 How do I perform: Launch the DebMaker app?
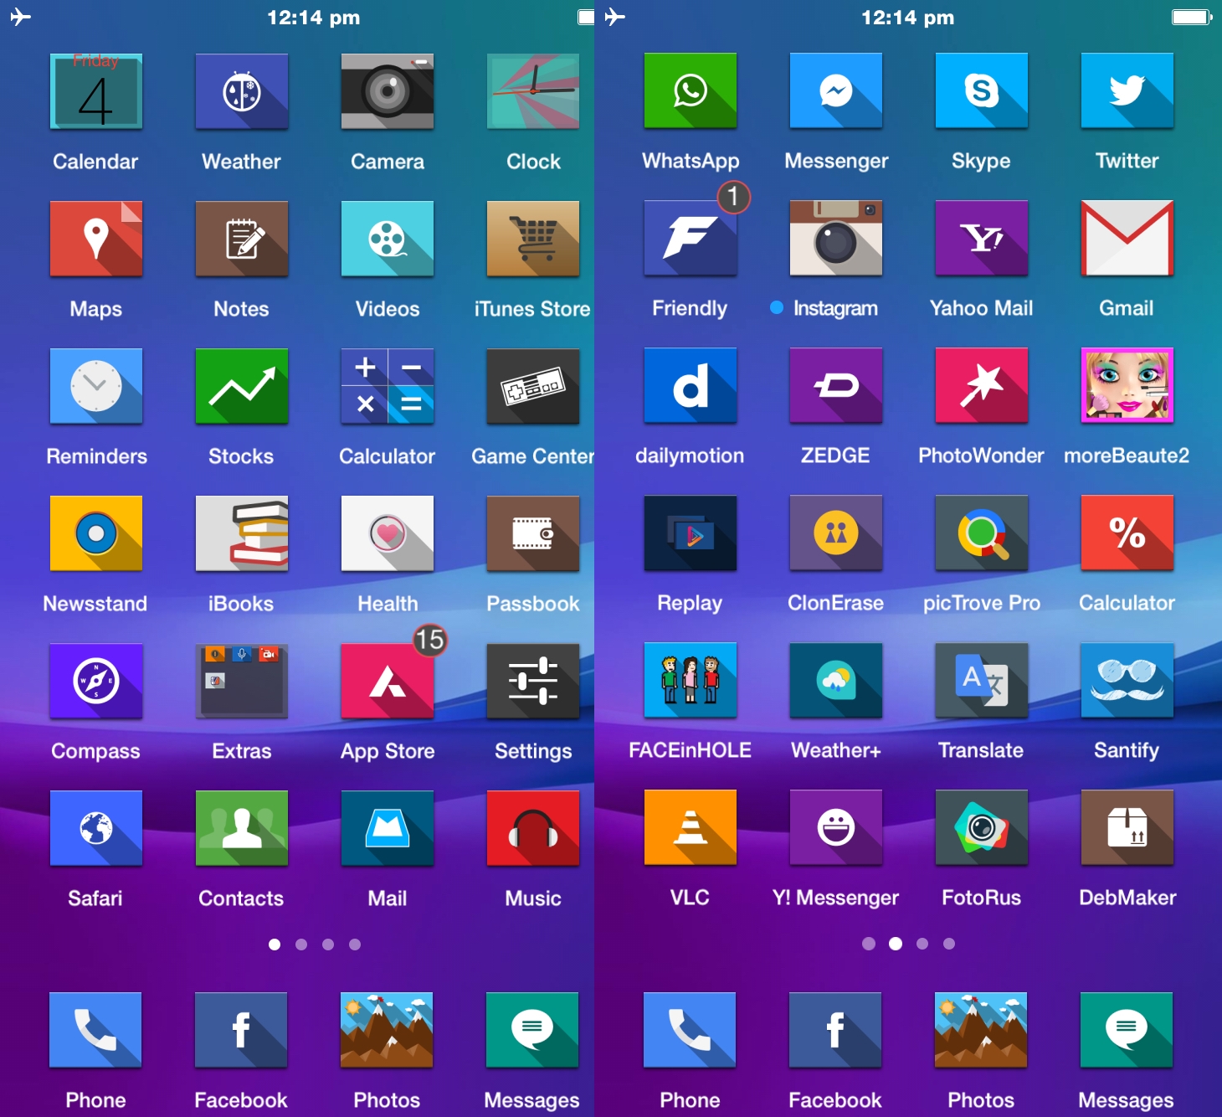[1127, 827]
